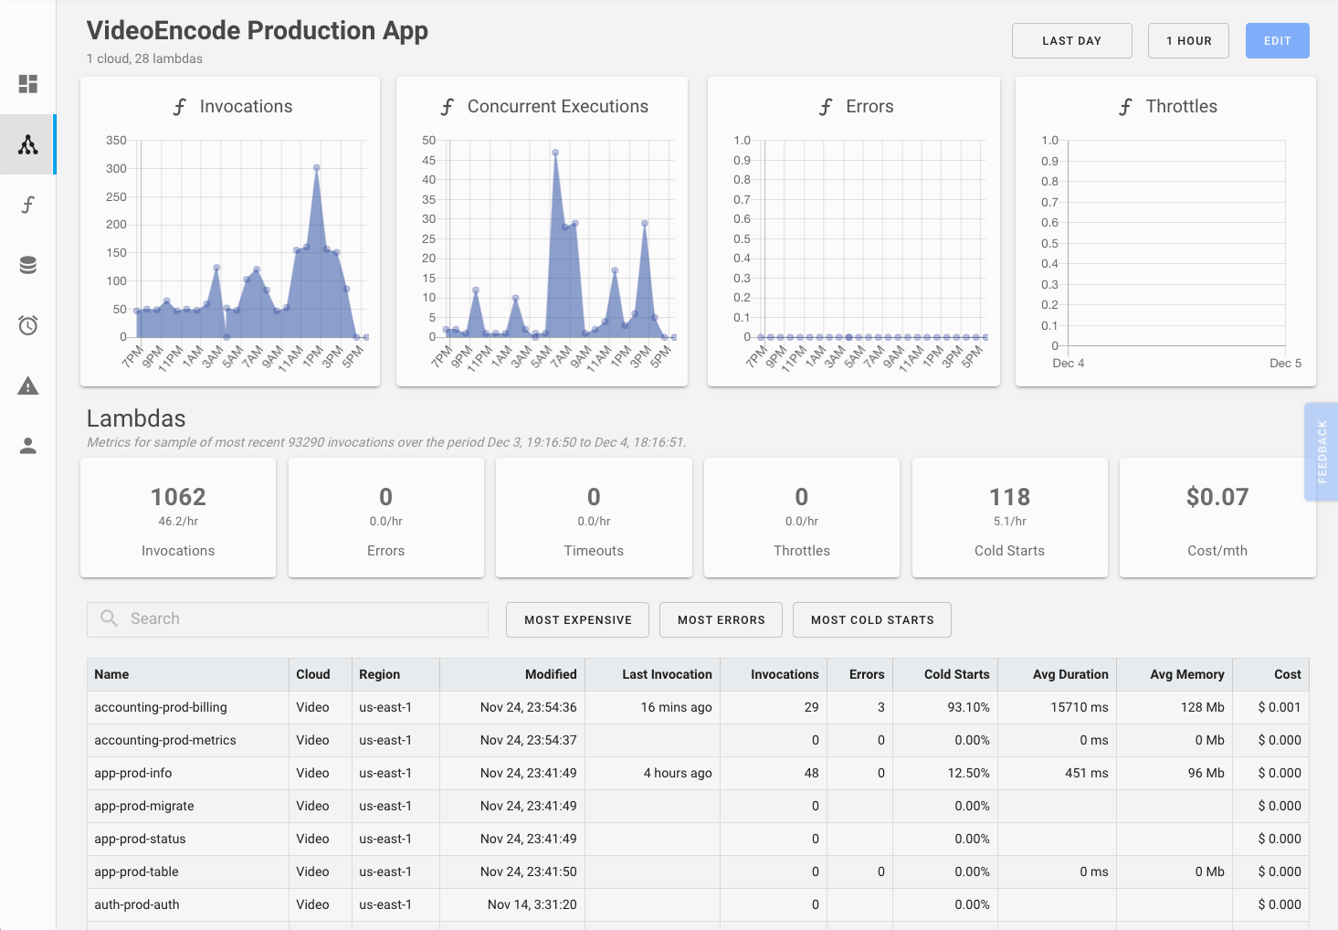Sort table by Name column header
Image resolution: width=1338 pixels, height=930 pixels.
click(187, 674)
